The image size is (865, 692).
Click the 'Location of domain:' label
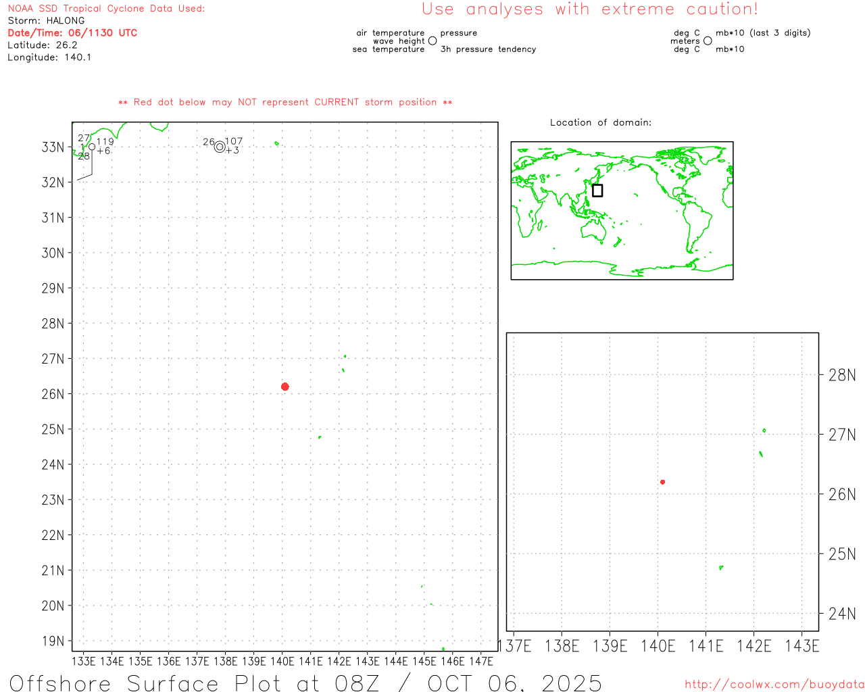600,123
